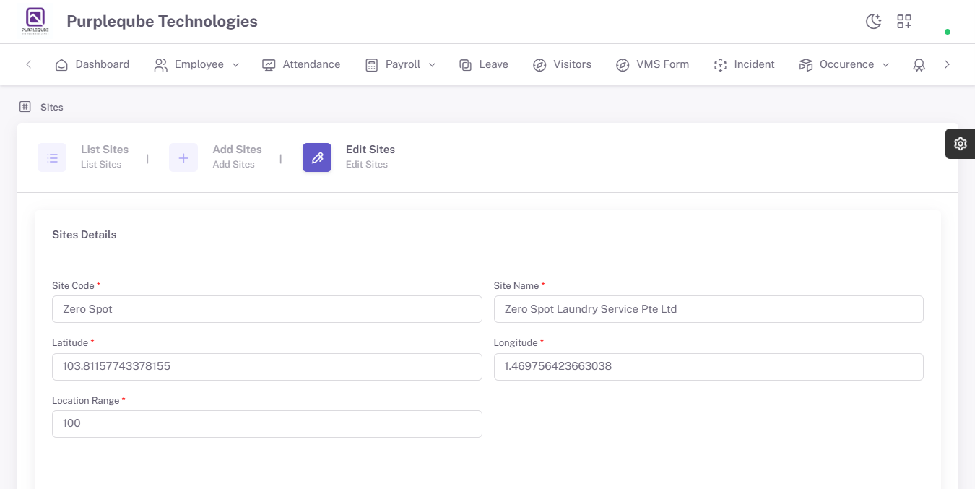Click the Incident target icon
This screenshot has height=489, width=975.
[720, 65]
